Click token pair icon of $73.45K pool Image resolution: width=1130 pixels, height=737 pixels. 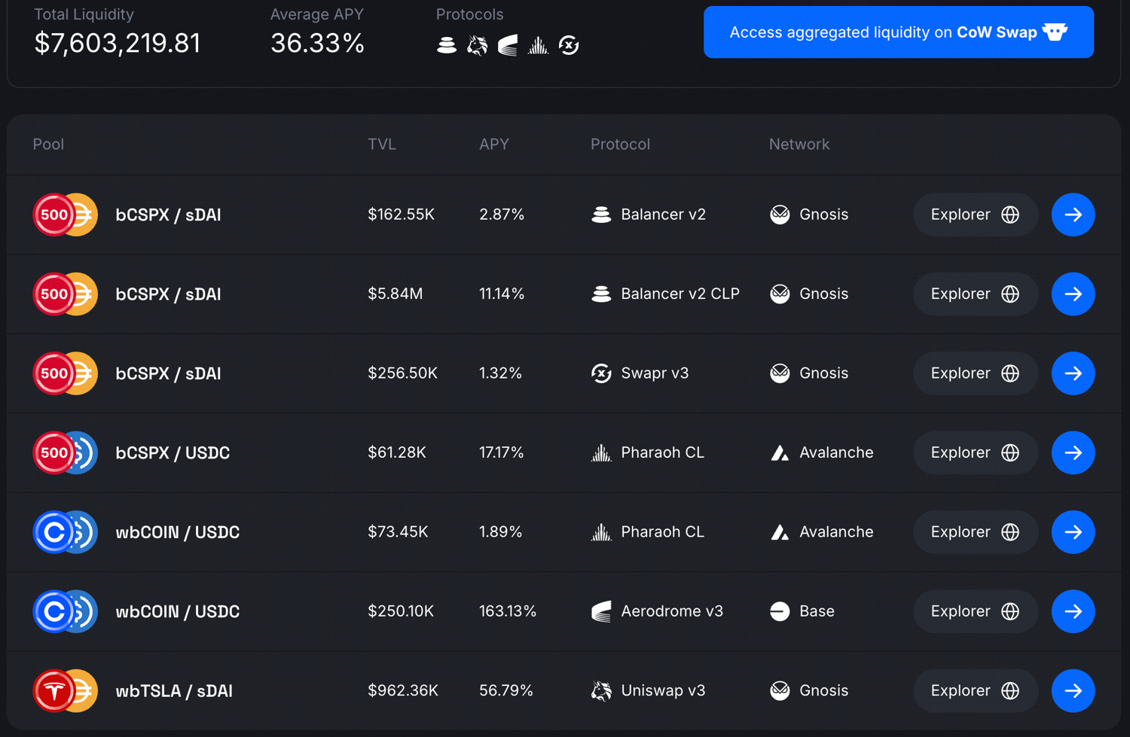(x=66, y=532)
